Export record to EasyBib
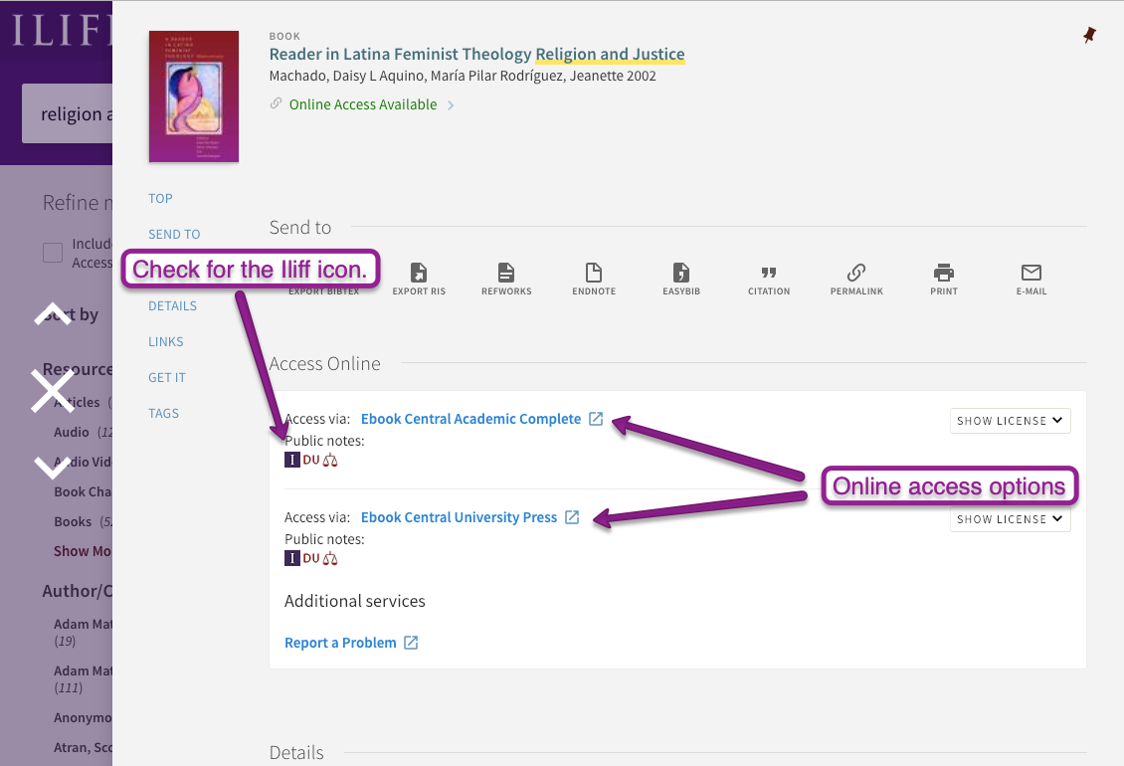This screenshot has height=766, width=1124. [x=681, y=274]
